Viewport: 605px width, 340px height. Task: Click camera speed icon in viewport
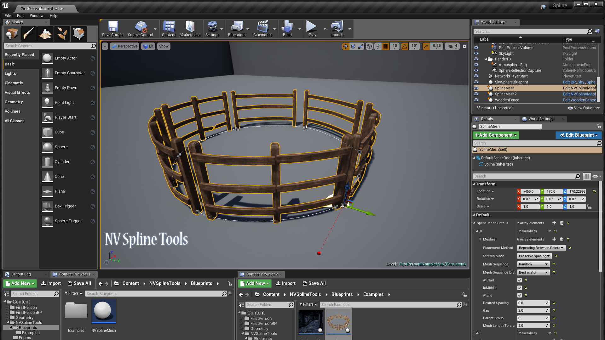(450, 46)
